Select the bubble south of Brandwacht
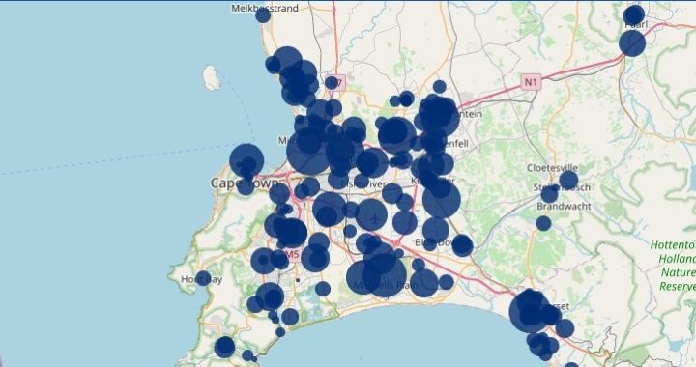Viewport: 696px width, 367px height. point(543,223)
